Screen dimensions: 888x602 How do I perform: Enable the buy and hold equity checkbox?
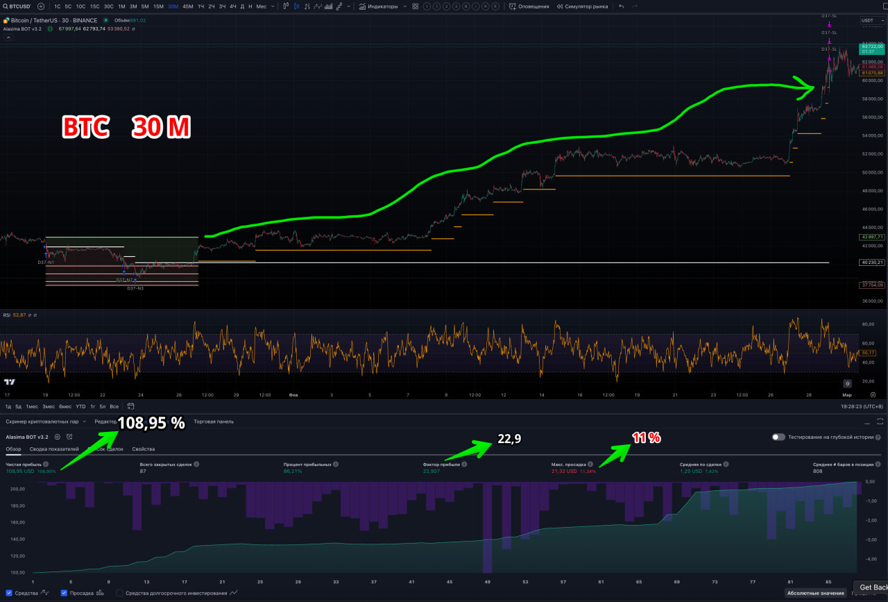click(119, 593)
